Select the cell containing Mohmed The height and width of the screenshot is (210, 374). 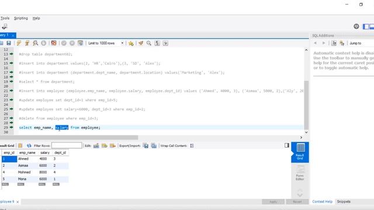tap(27, 172)
